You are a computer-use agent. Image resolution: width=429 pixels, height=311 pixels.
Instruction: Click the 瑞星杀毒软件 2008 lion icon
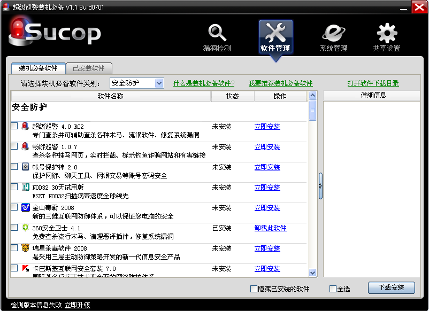(x=25, y=247)
